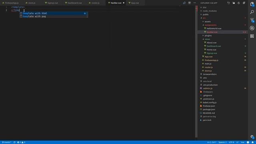Expand the node_modules folder
Screen dimensions: 256x144
click(x=210, y=11)
